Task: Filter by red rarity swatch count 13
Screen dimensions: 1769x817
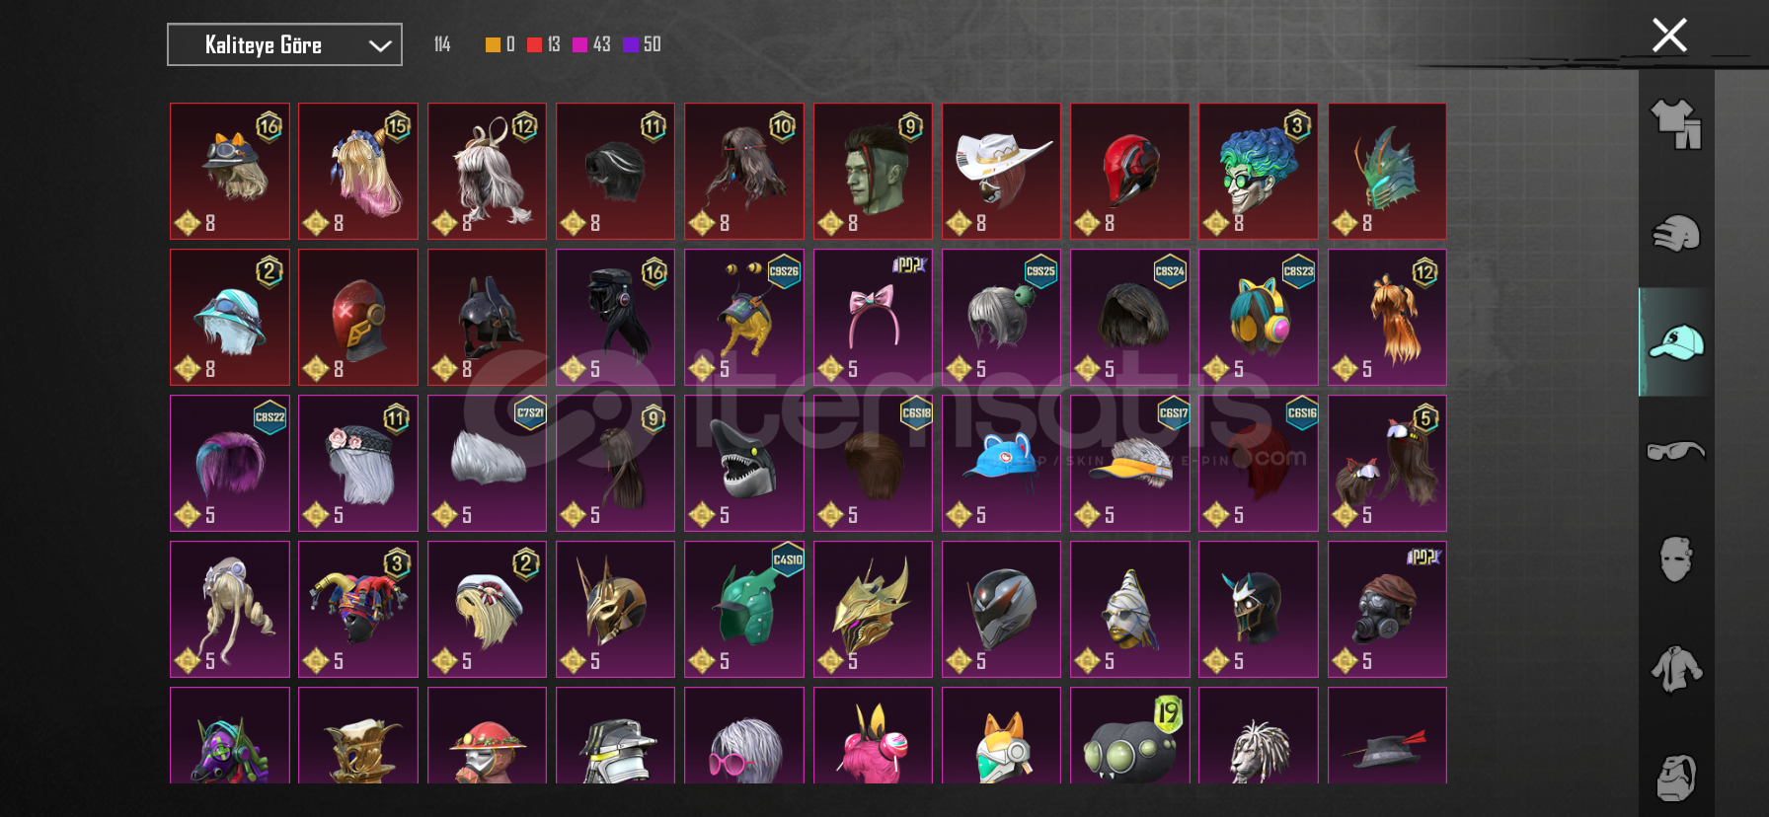Action: [x=543, y=44]
